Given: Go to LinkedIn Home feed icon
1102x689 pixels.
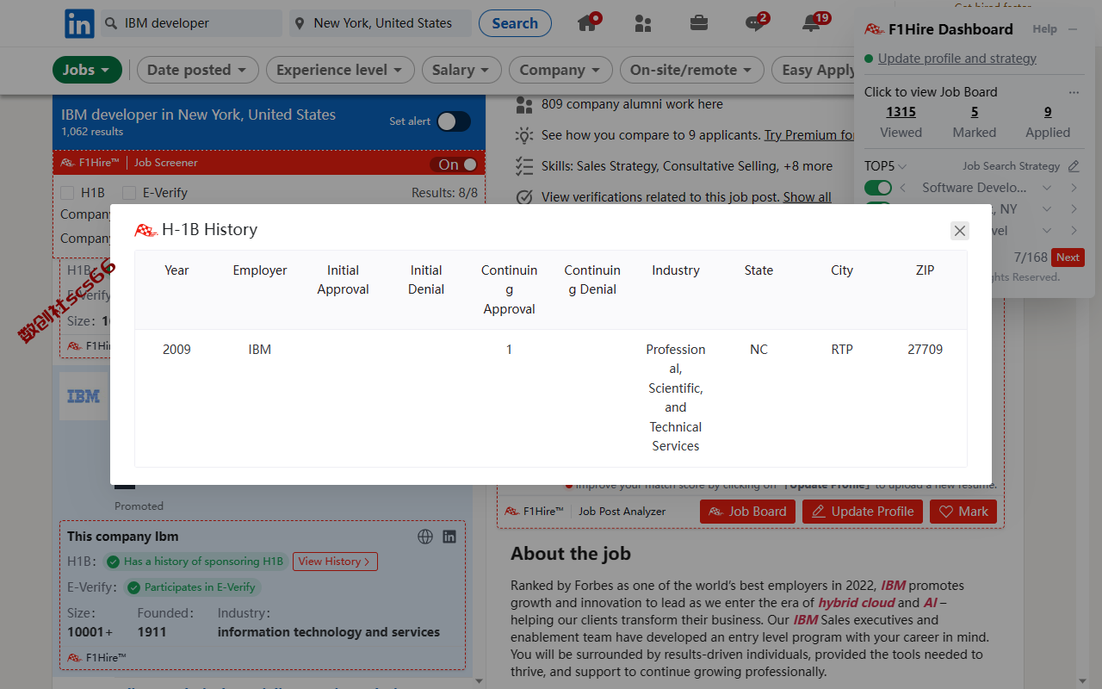Looking at the screenshot, I should coord(588,22).
